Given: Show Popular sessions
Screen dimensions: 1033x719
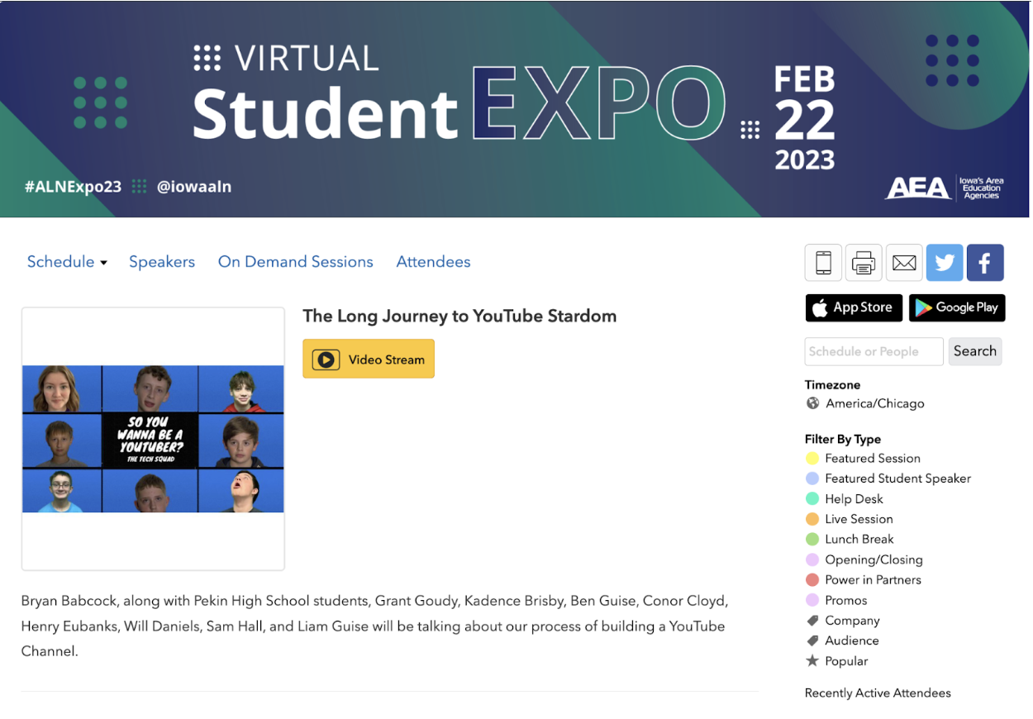Looking at the screenshot, I should [x=846, y=661].
